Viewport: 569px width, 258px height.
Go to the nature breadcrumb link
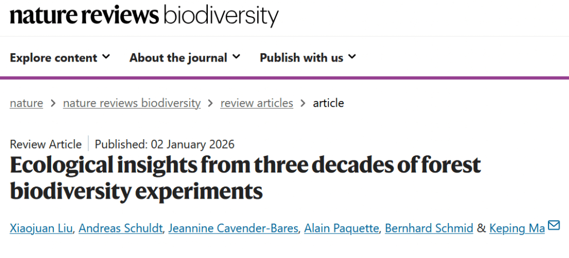point(26,103)
